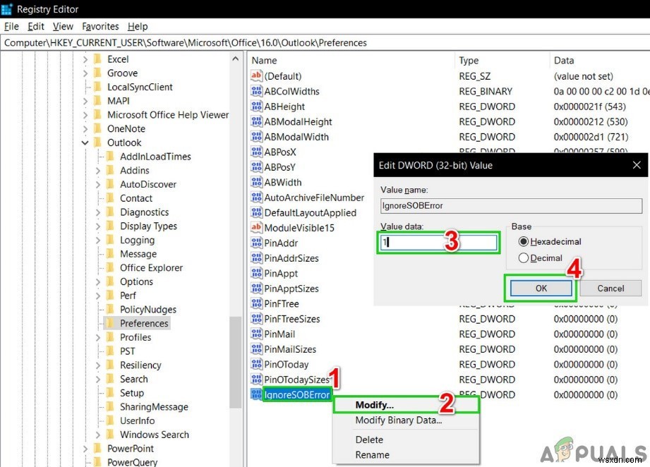
Task: Click the ab string icon beside ModuleVisible15
Action: coord(258,227)
